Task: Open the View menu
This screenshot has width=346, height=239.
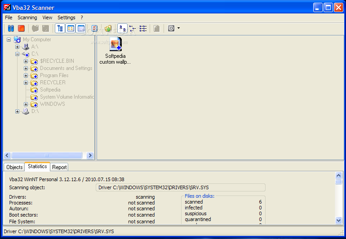Action: pos(47,17)
